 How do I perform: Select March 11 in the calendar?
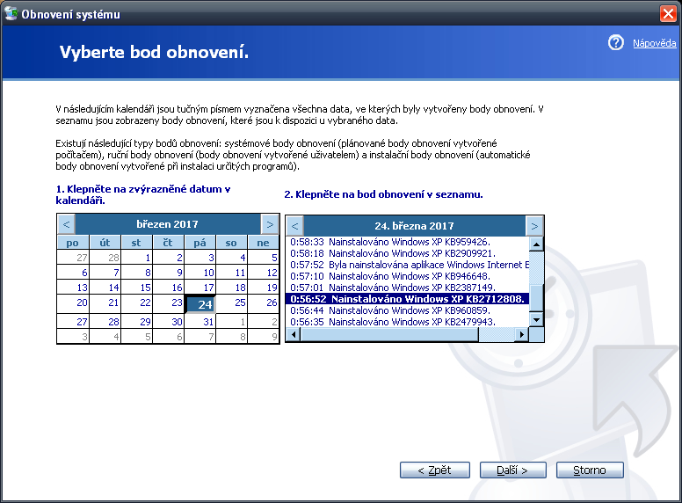point(232,273)
